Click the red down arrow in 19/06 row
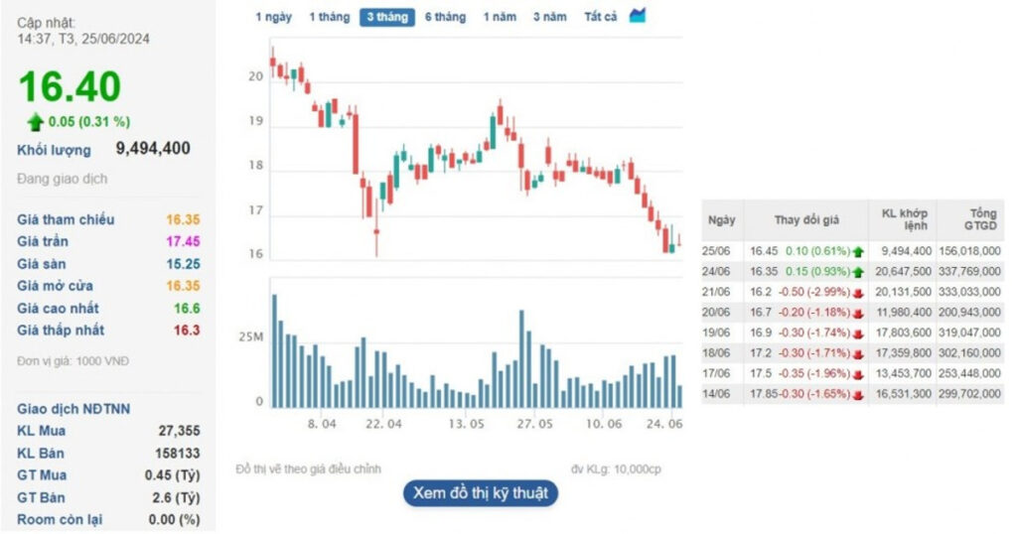 856,333
